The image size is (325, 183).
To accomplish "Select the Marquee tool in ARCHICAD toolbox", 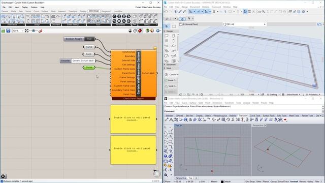I will pos(174,26).
